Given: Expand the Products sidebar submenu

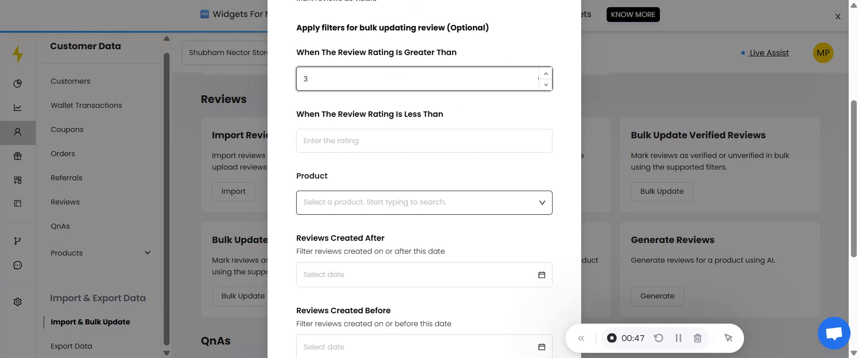Looking at the screenshot, I should 148,253.
